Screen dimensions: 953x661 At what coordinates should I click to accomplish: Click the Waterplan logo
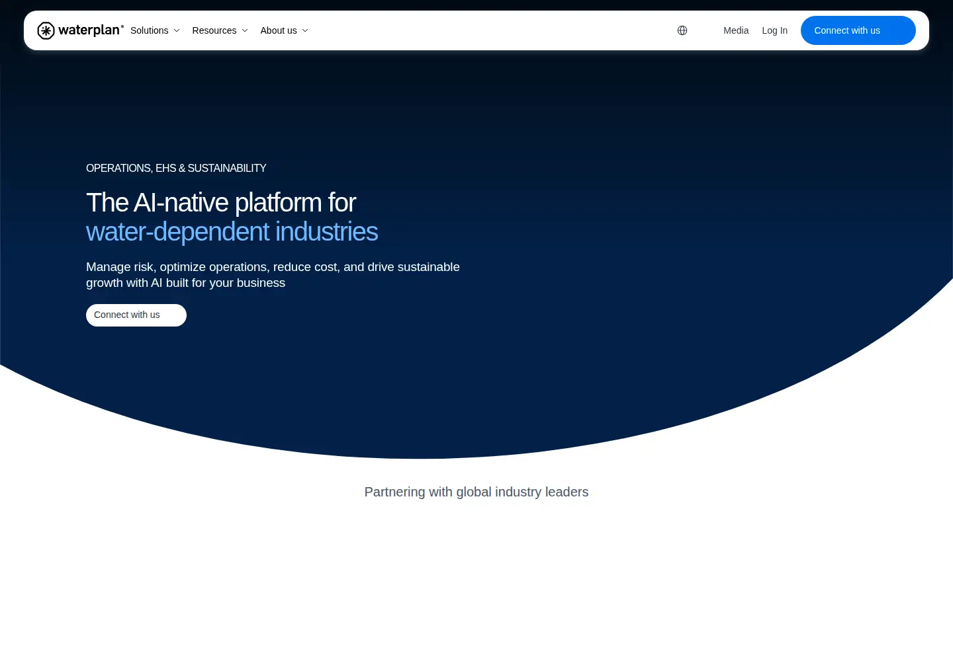click(80, 30)
